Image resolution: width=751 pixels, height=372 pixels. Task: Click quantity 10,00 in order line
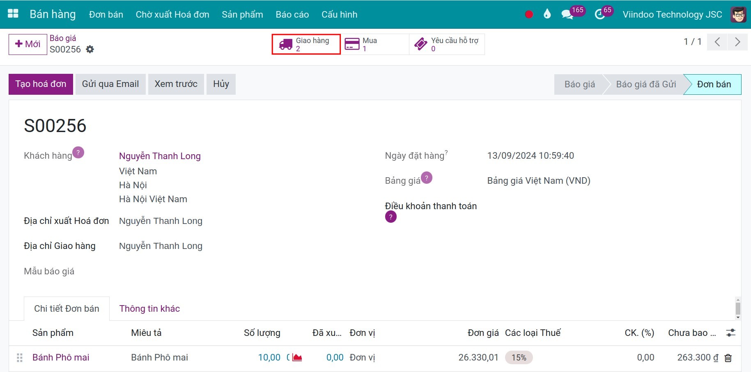tap(269, 358)
